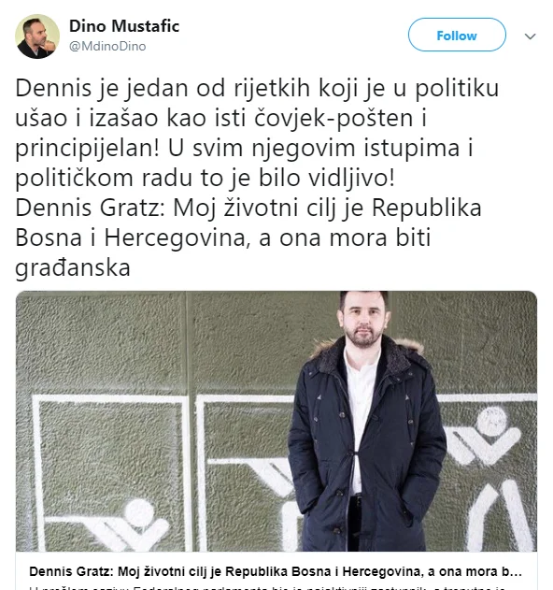553x590 pixels.
Task: Click the tweet line starting "Dennis je jedan"
Action: (257, 89)
